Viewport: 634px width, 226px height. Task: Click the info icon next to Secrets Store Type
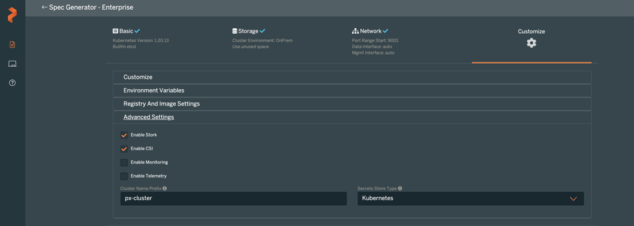[400, 189]
